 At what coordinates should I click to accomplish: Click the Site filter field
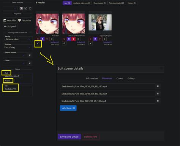(x=17, y=91)
